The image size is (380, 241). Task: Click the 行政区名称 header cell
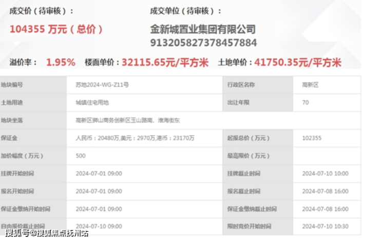pos(258,85)
